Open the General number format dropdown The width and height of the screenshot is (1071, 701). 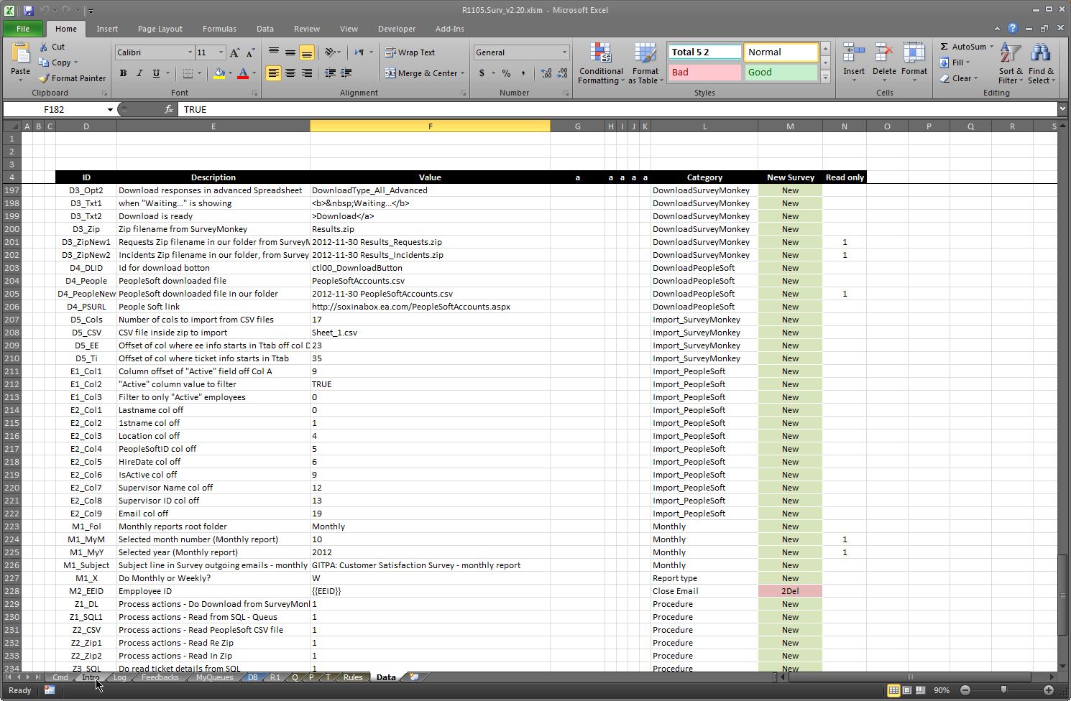(564, 52)
